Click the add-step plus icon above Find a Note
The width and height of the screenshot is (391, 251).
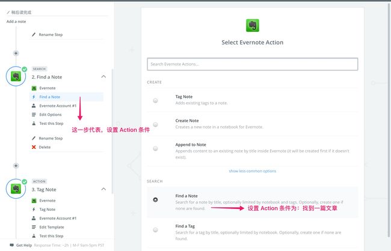coord(16,53)
